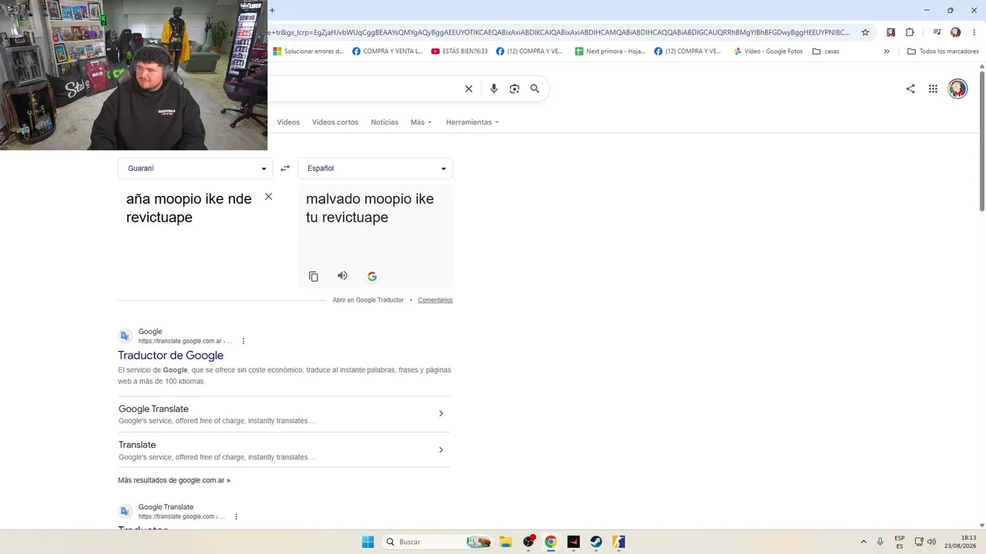Image resolution: width=986 pixels, height=554 pixels.
Task: Clear the Guaraní source text
Action: click(x=268, y=197)
